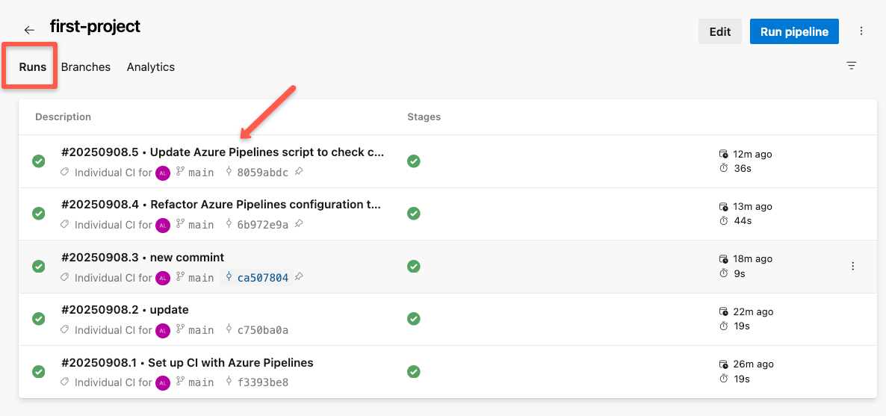Click main branch label in run #20250908.5
This screenshot has width=886, height=416.
(201, 173)
